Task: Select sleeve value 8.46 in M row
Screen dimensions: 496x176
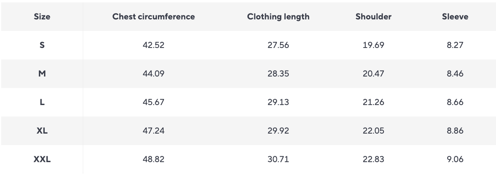Action: [455, 74]
